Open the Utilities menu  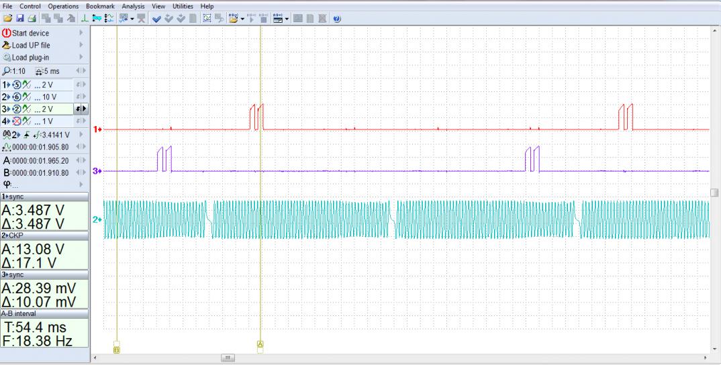click(x=183, y=6)
